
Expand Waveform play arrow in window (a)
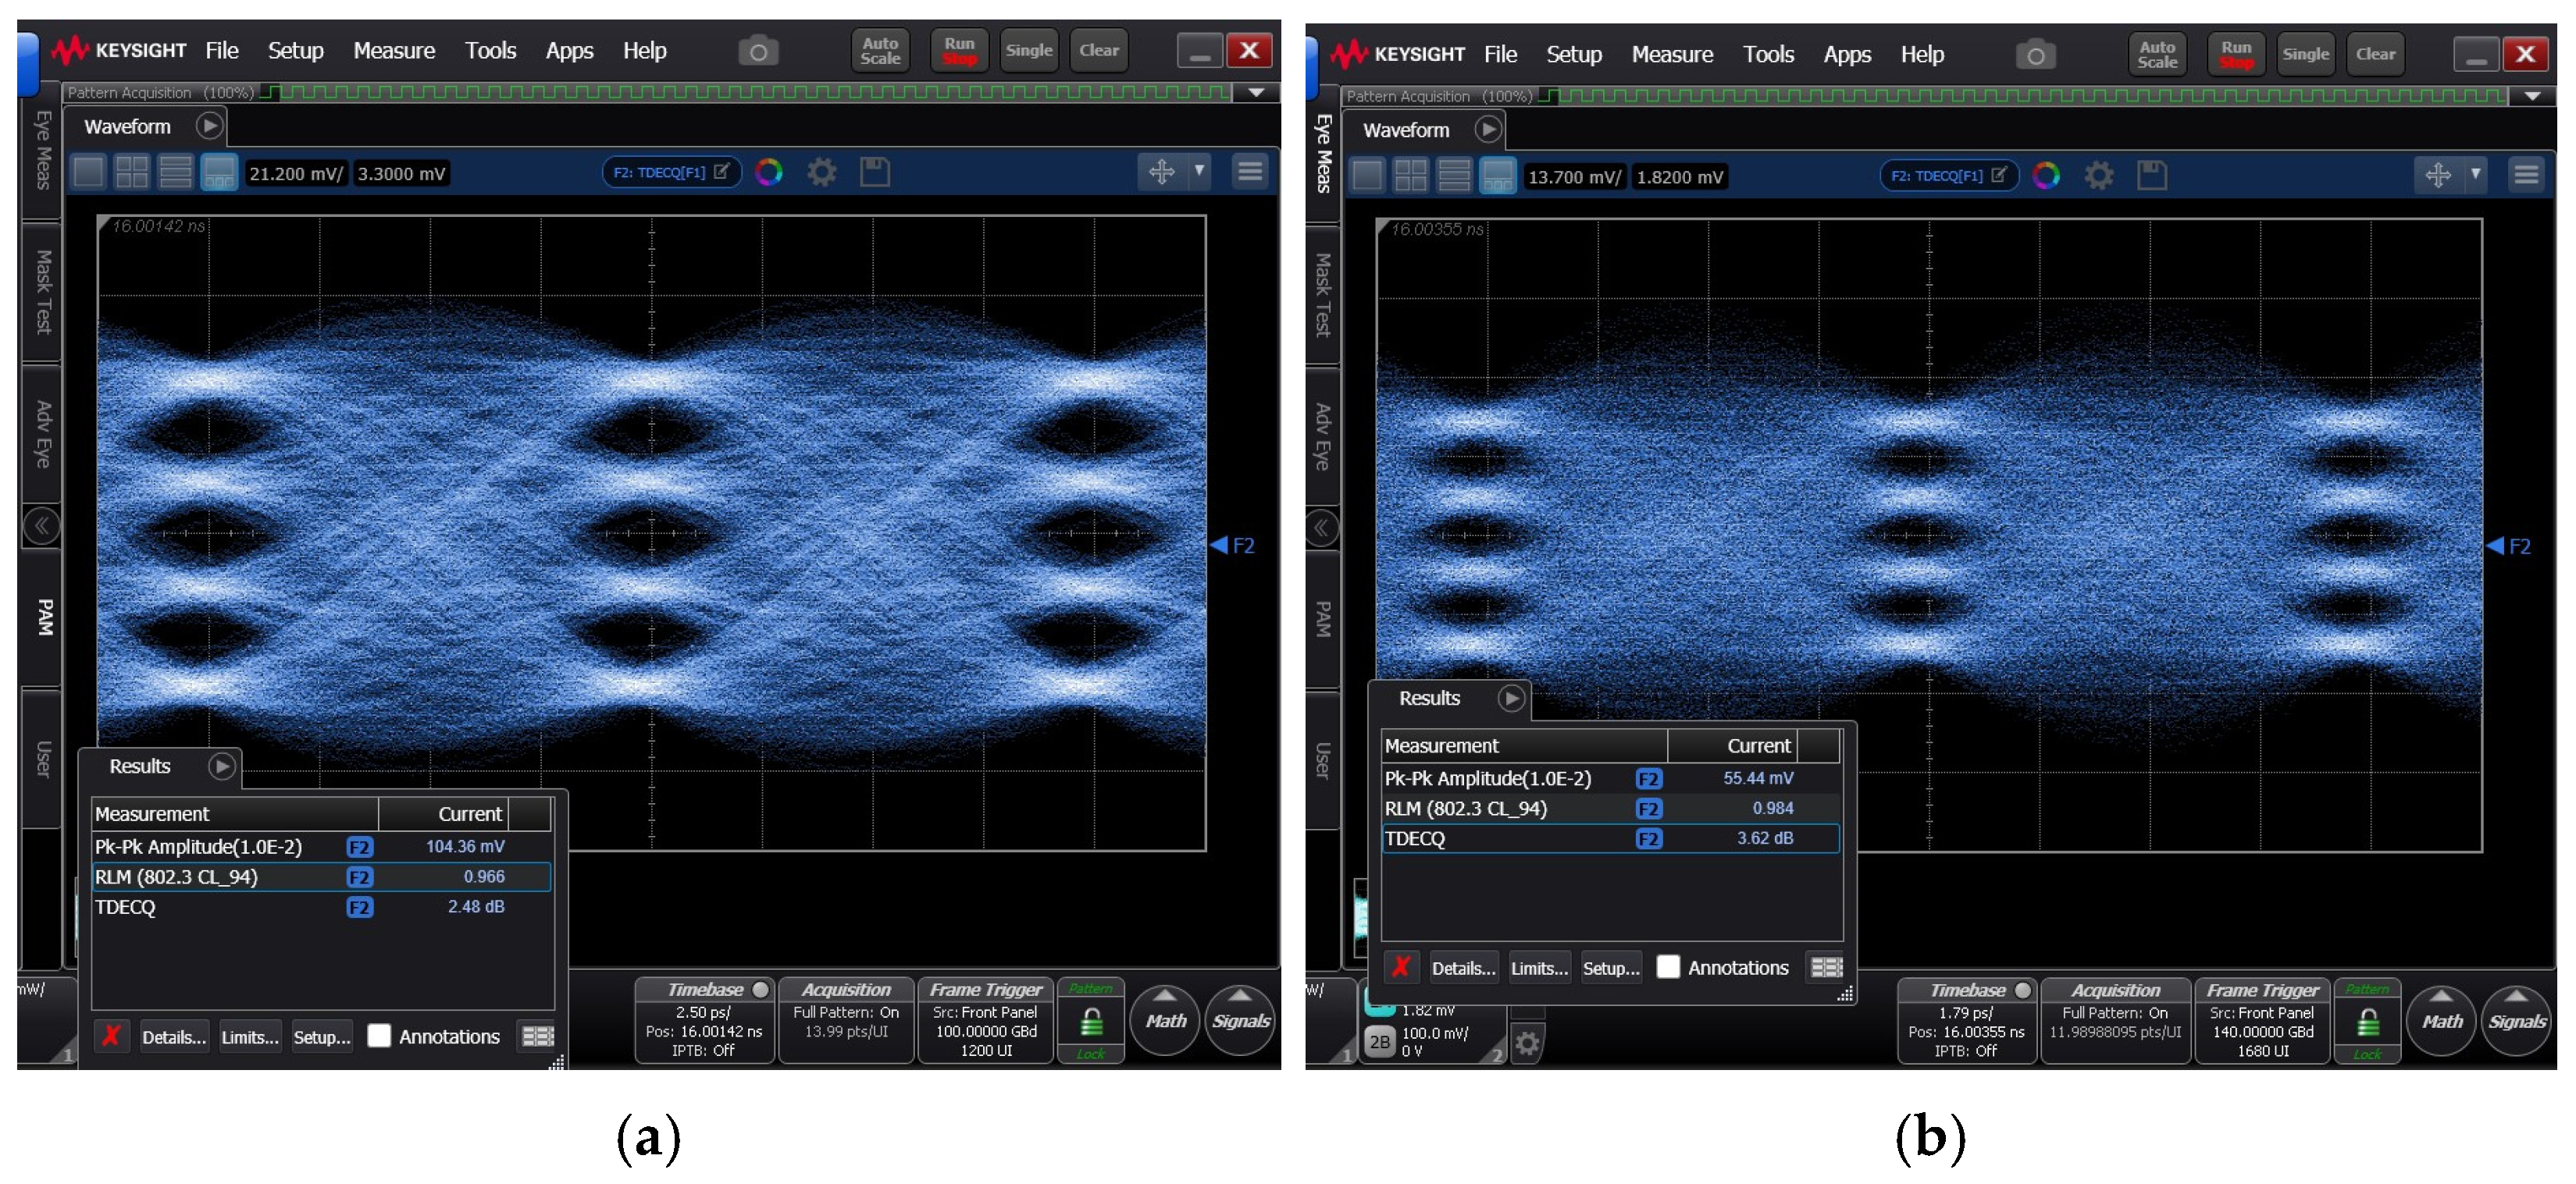pyautogui.click(x=209, y=126)
